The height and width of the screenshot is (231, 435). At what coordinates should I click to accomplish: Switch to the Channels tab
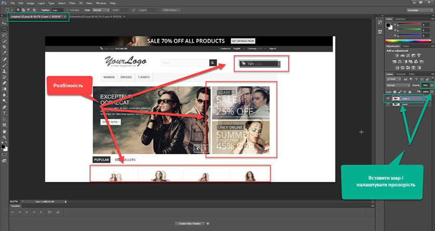coord(400,74)
